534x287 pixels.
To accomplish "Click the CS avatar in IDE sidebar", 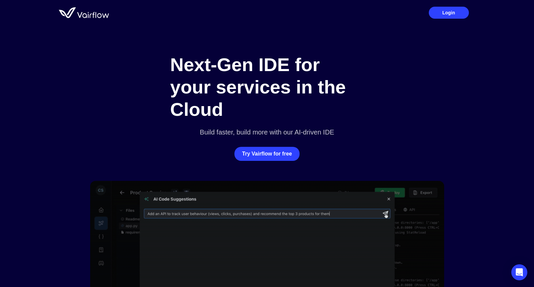I will [x=101, y=190].
